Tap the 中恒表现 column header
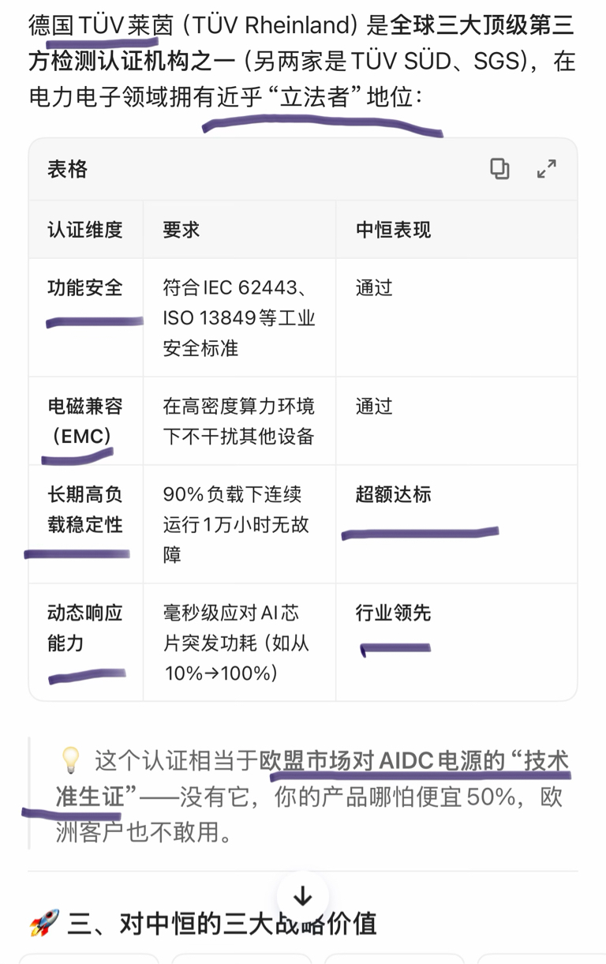This screenshot has height=964, width=606. [394, 230]
